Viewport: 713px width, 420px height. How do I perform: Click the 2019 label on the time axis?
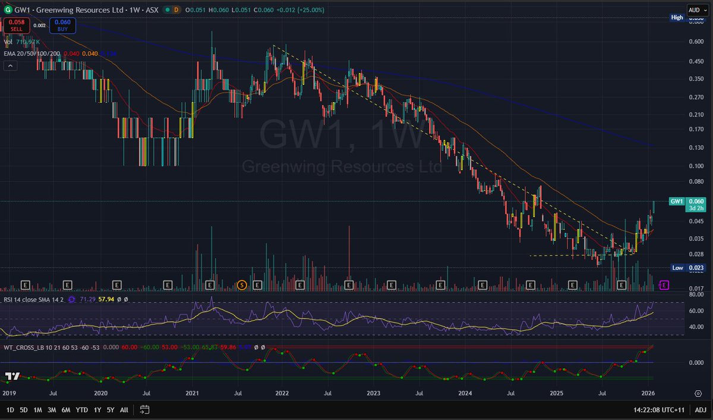(x=10, y=393)
